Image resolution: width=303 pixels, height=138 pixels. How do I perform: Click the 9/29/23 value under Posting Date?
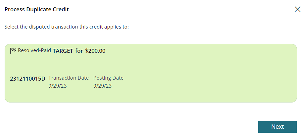(x=103, y=86)
